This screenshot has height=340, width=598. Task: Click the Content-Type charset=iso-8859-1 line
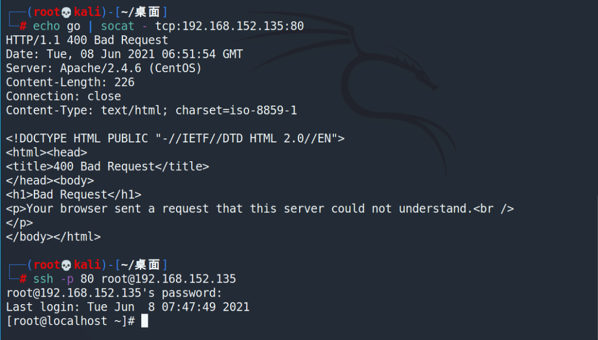(x=151, y=110)
